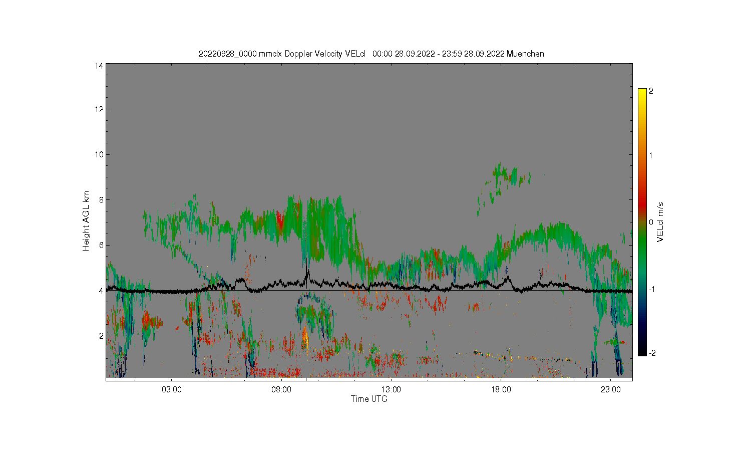Screen dimensions: 751x451
Task: Click the '12' height axis tick label
Action: coord(99,109)
